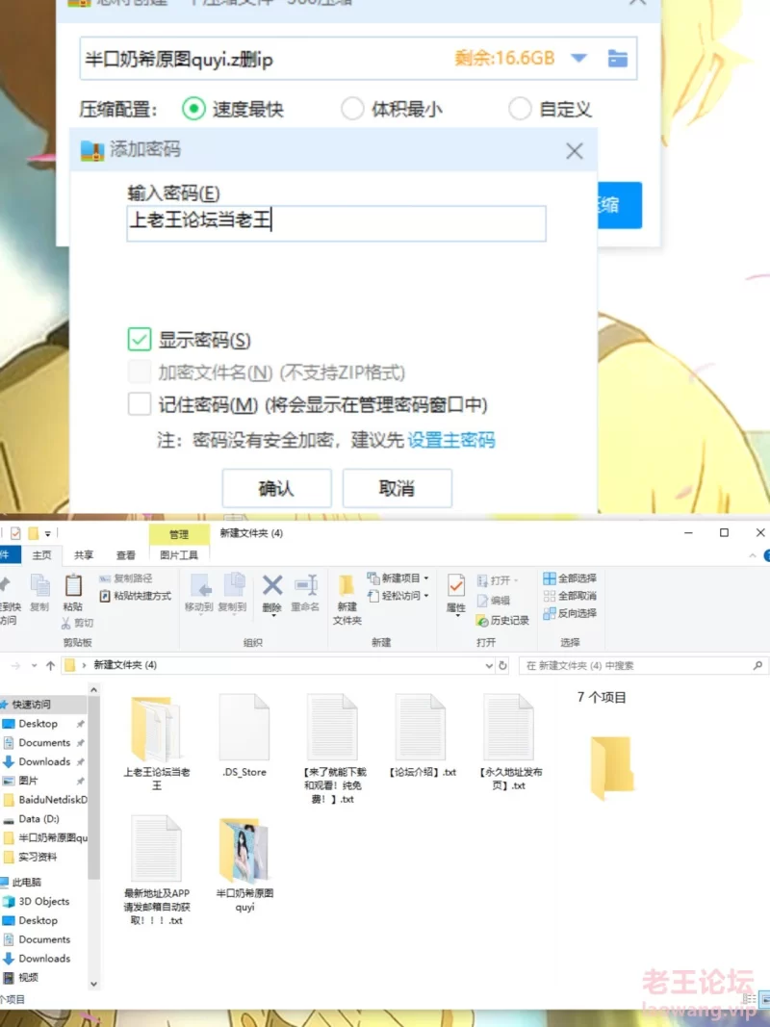Open 快速访问 in the navigation pane

tap(31, 705)
